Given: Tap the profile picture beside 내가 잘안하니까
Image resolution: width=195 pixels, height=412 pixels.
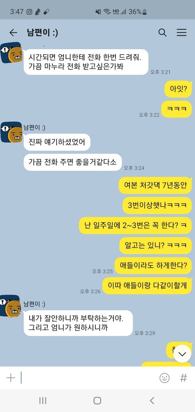Looking at the screenshot, I should pyautogui.click(x=11, y=305).
